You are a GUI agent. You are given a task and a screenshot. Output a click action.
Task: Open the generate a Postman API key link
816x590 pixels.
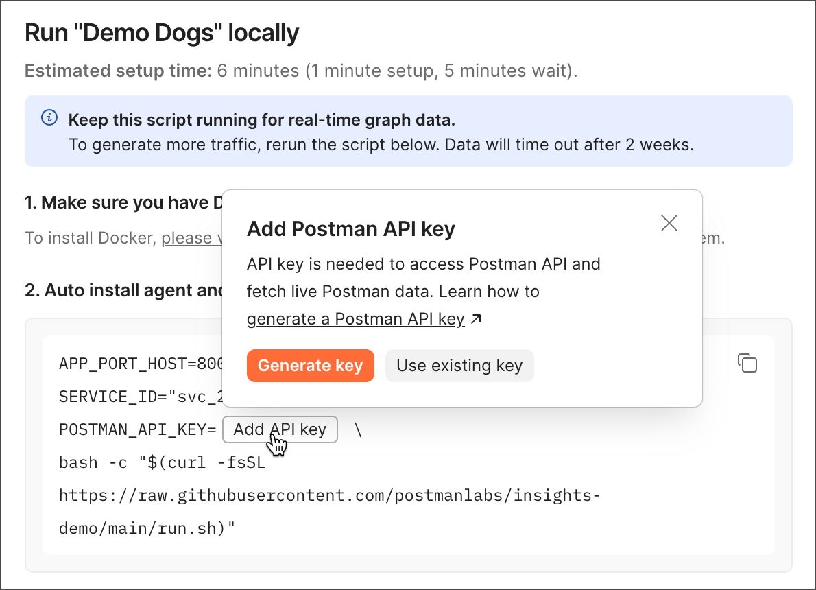click(355, 320)
